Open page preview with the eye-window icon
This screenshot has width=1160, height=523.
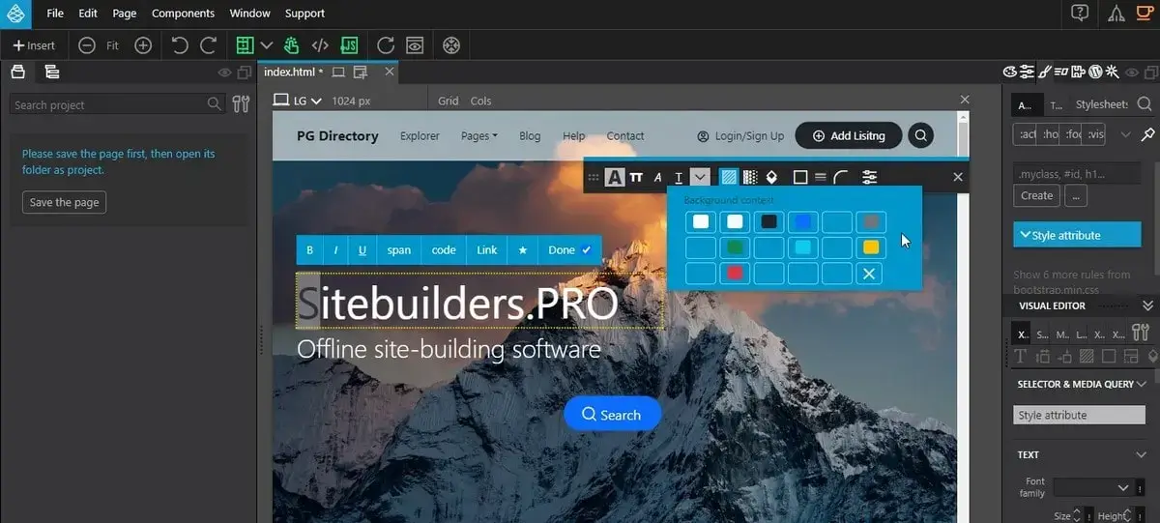click(x=415, y=45)
